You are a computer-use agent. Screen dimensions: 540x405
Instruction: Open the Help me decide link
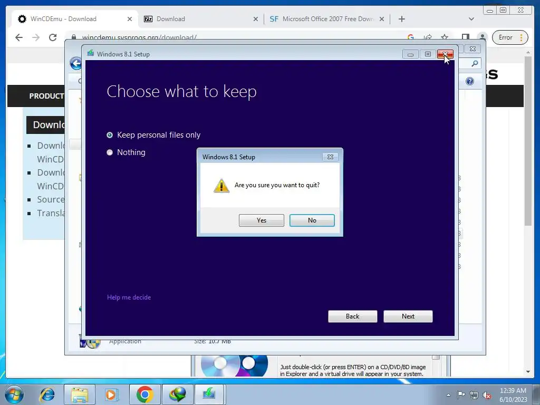[129, 297]
